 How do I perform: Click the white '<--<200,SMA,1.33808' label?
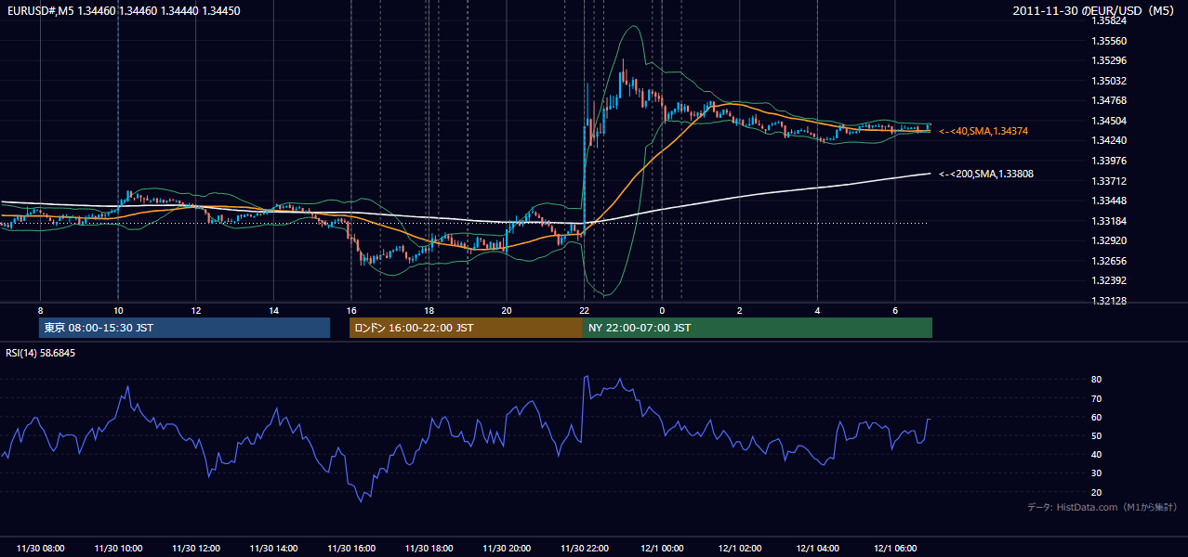pyautogui.click(x=985, y=174)
